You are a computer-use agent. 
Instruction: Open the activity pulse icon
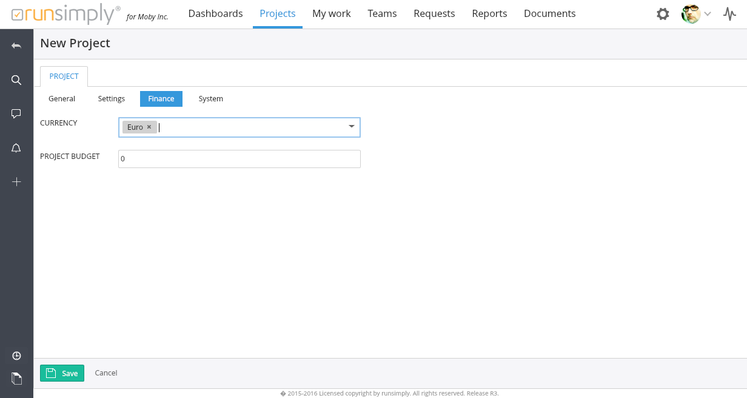[729, 14]
